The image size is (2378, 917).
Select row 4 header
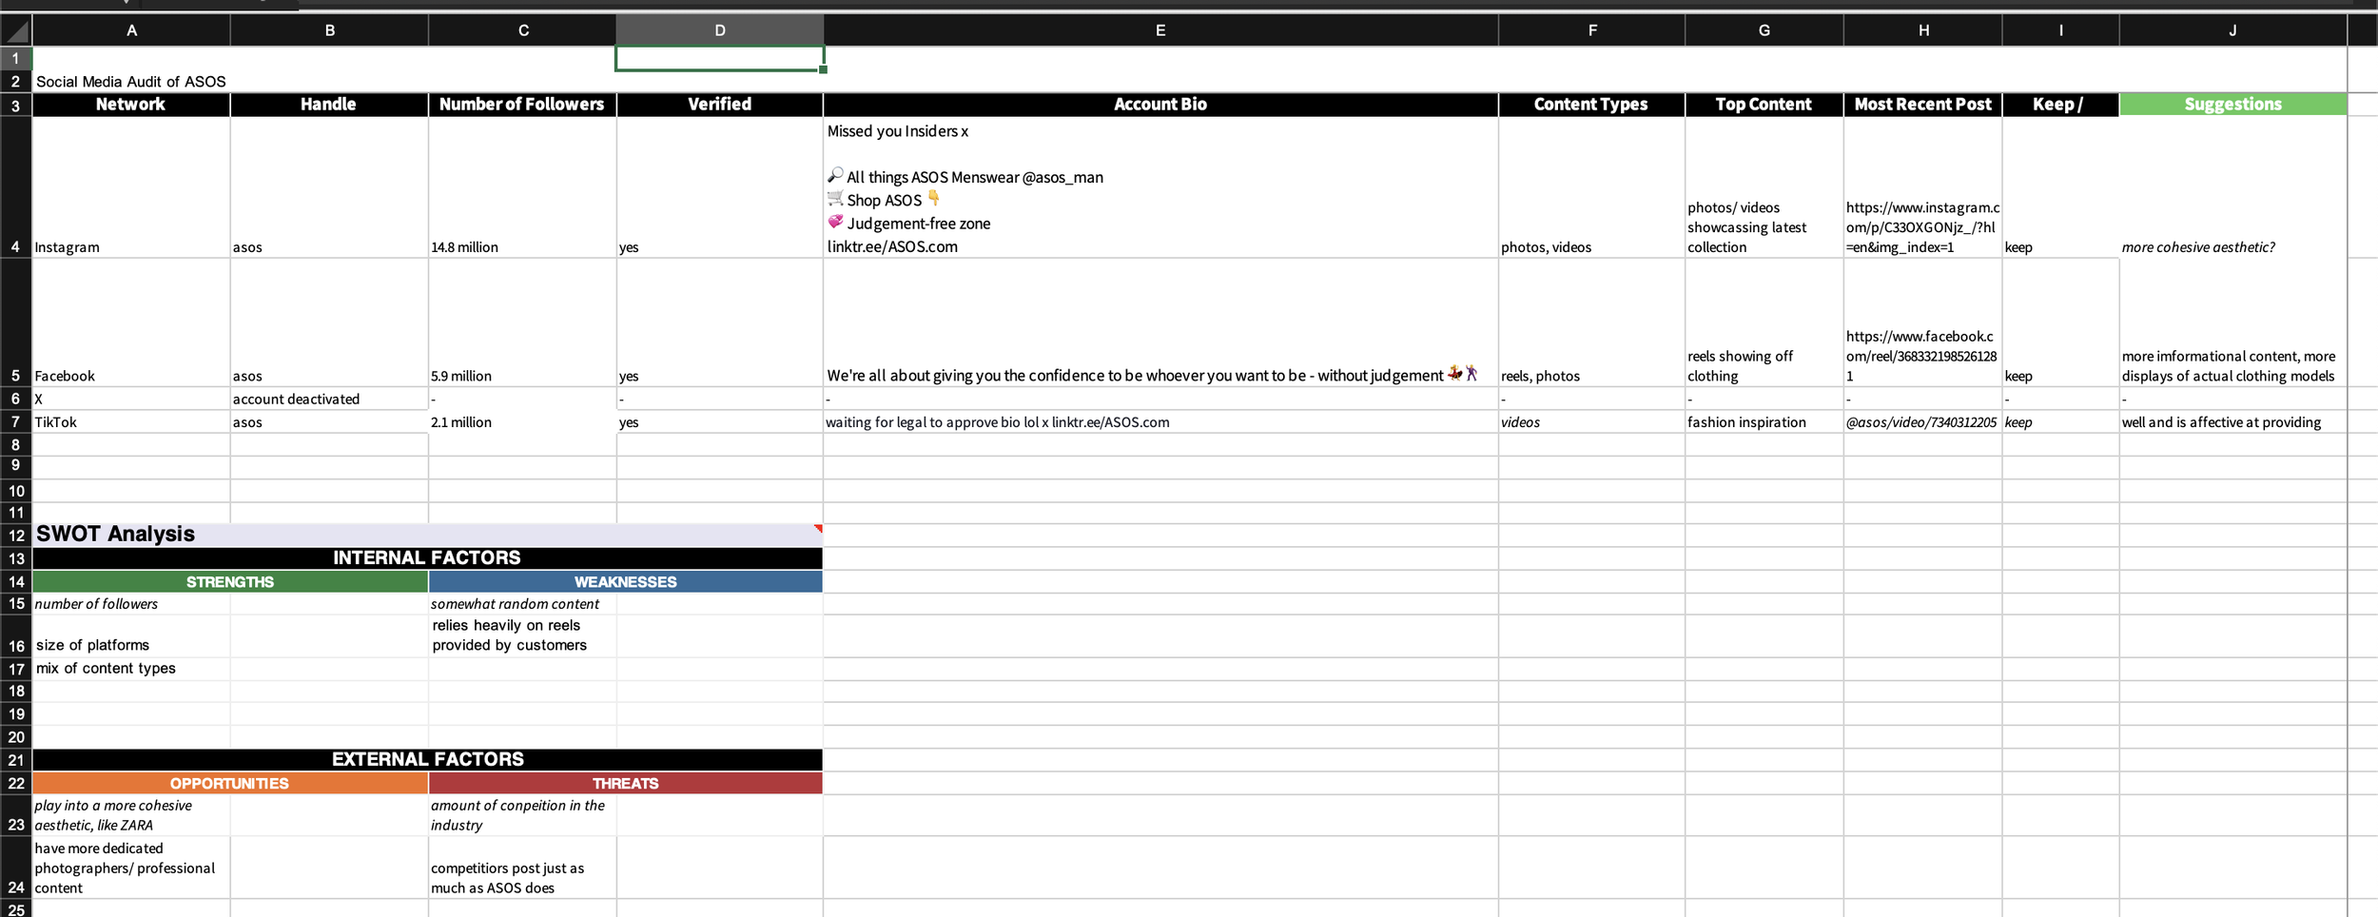[x=16, y=187]
